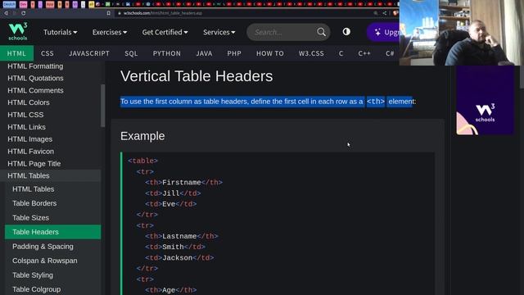
Task: Click the Brave shield icon
Action: point(395,13)
